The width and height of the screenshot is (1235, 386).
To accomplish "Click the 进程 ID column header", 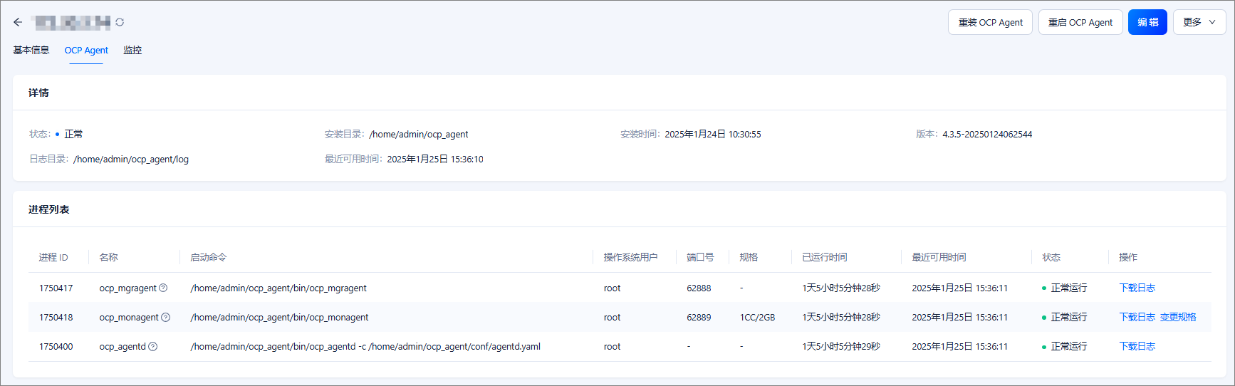I will click(x=53, y=257).
